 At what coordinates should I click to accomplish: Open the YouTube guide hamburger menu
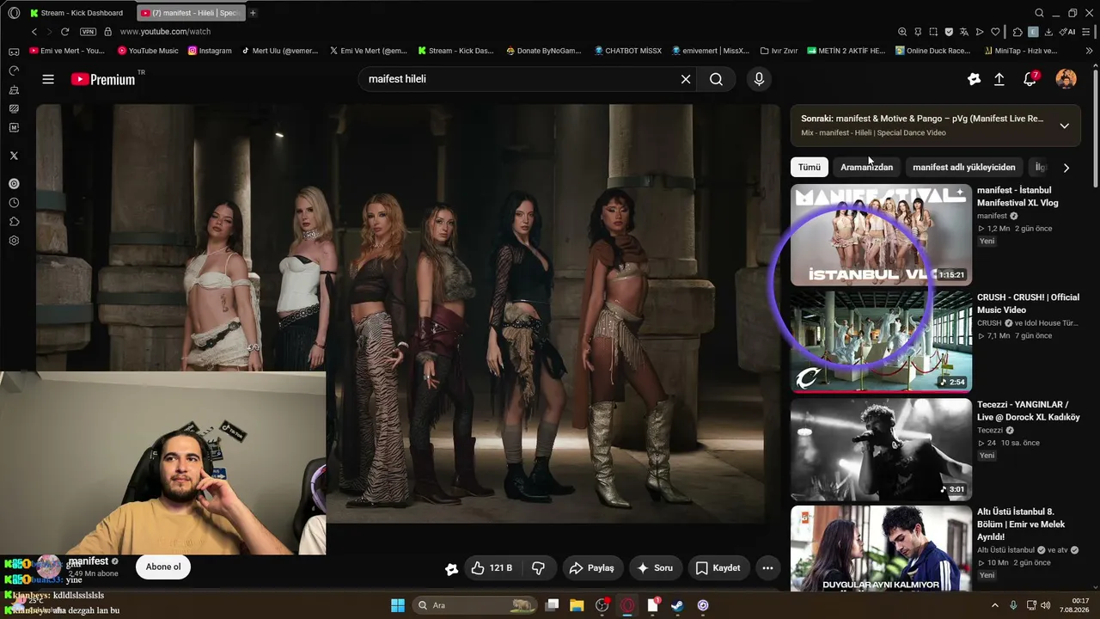click(48, 79)
